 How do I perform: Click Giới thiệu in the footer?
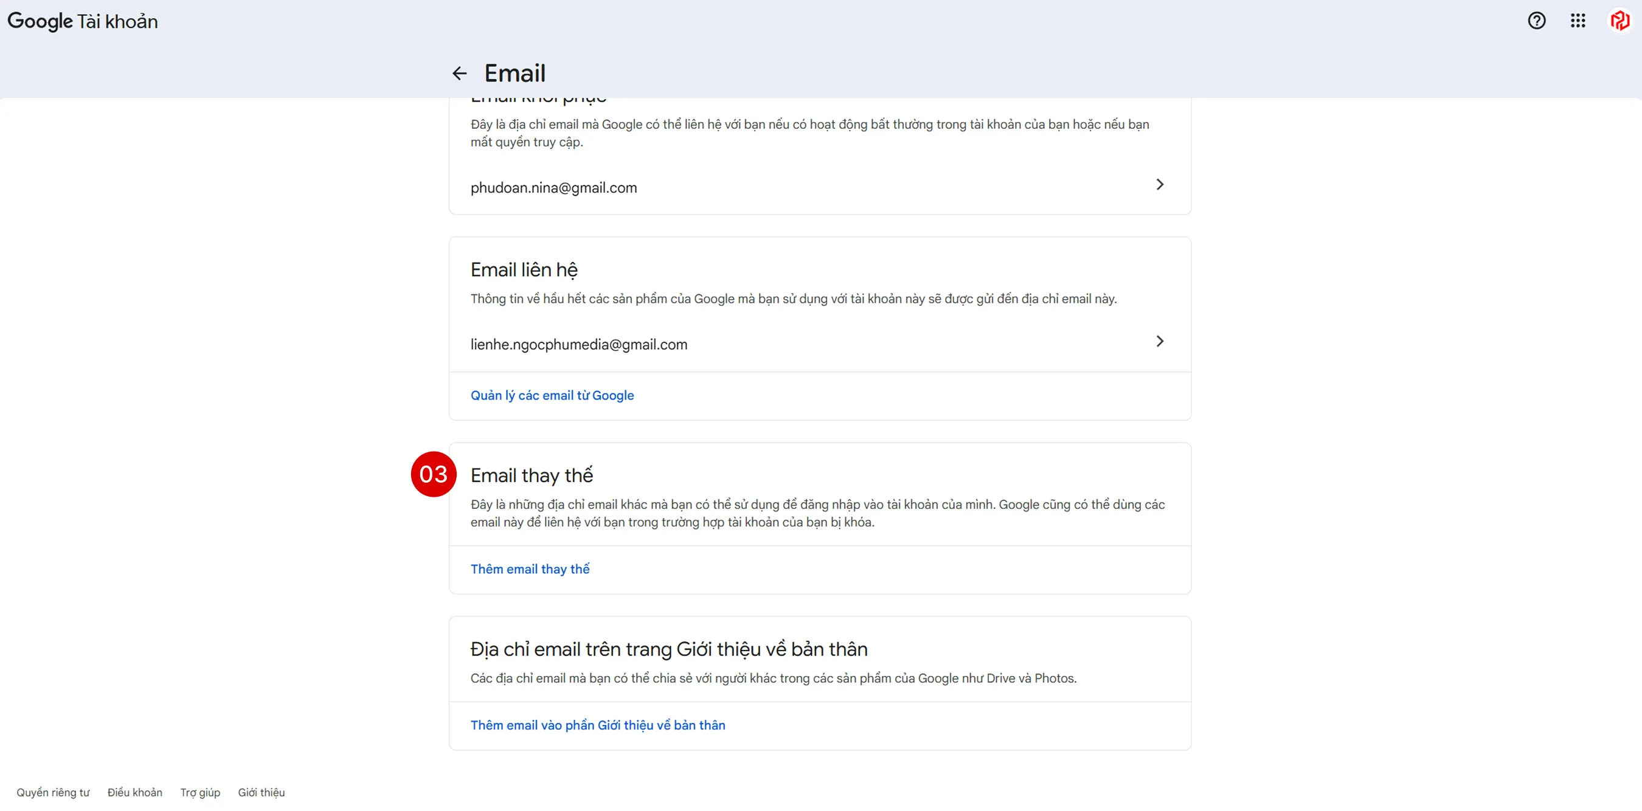261,792
